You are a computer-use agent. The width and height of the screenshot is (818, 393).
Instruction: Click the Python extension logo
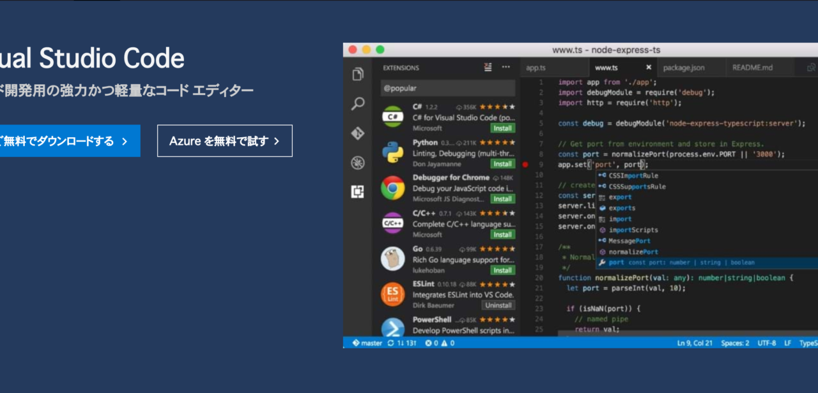392,152
